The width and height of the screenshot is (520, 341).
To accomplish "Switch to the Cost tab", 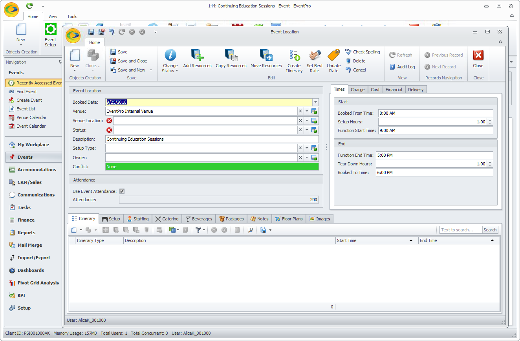I will [x=375, y=90].
